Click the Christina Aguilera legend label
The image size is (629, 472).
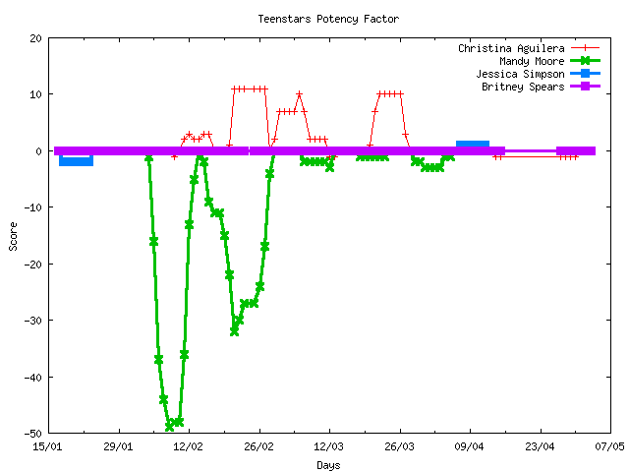[510, 48]
